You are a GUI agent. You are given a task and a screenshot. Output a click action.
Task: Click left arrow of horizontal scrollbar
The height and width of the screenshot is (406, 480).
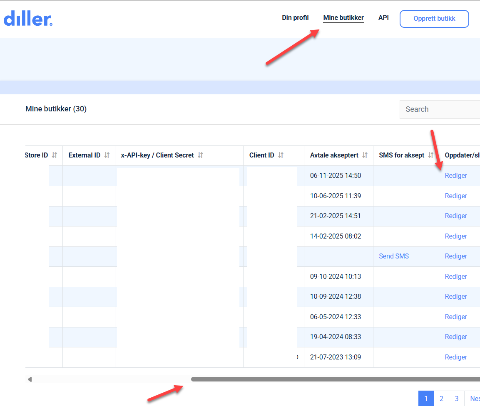[30, 379]
